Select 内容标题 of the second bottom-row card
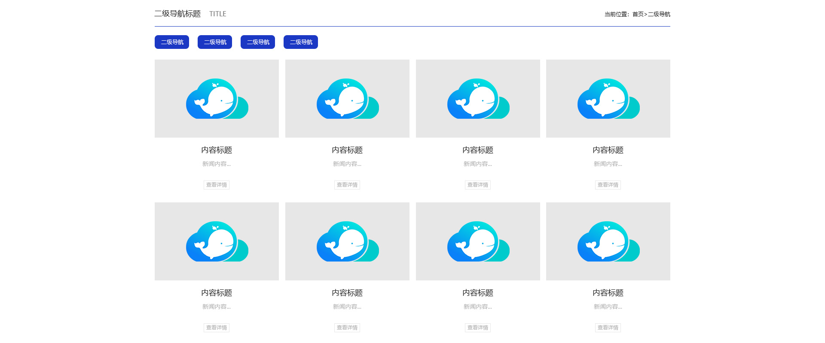 point(347,293)
